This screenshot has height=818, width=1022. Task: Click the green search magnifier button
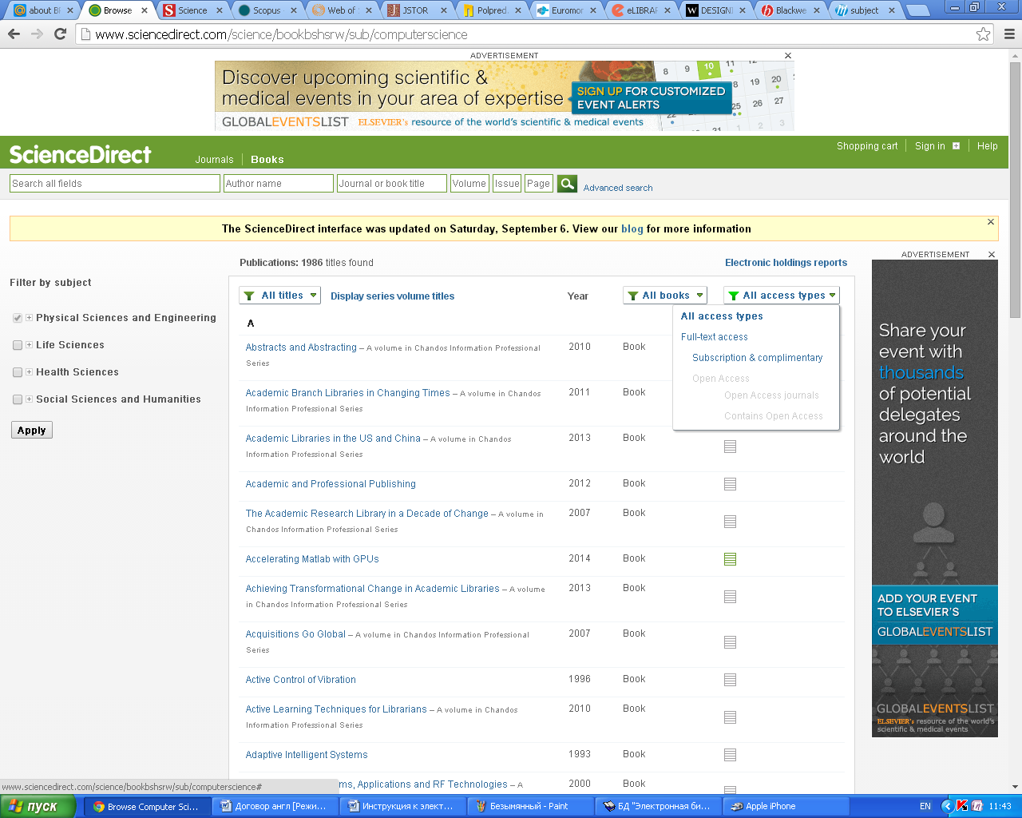point(567,184)
